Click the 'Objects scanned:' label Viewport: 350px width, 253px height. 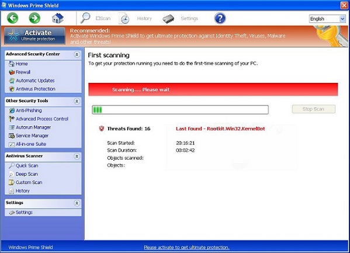pos(125,158)
